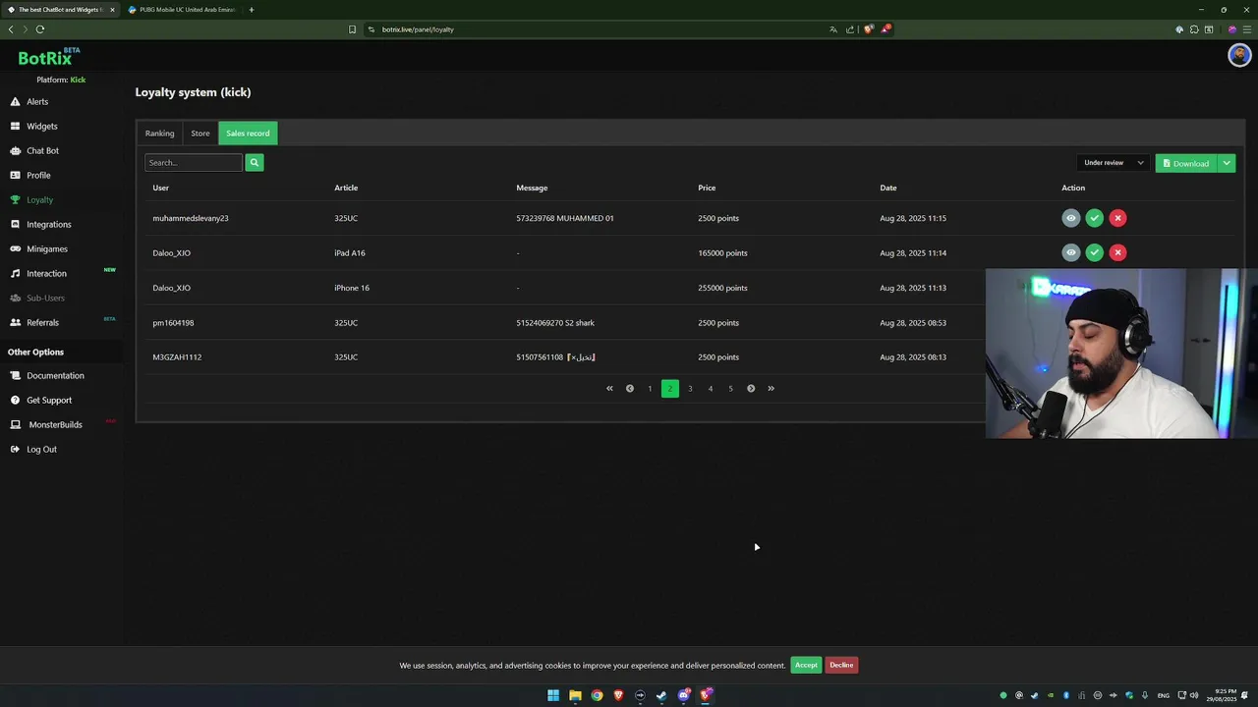
Task: Approve muhammedslevany23's 325UC order
Action: click(x=1094, y=218)
